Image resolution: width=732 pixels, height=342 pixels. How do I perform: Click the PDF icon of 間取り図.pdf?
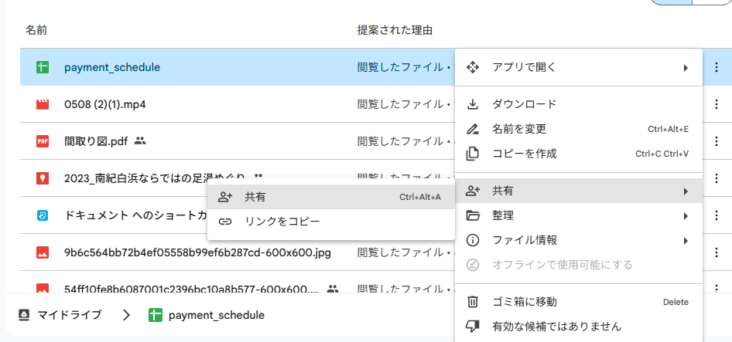[43, 141]
